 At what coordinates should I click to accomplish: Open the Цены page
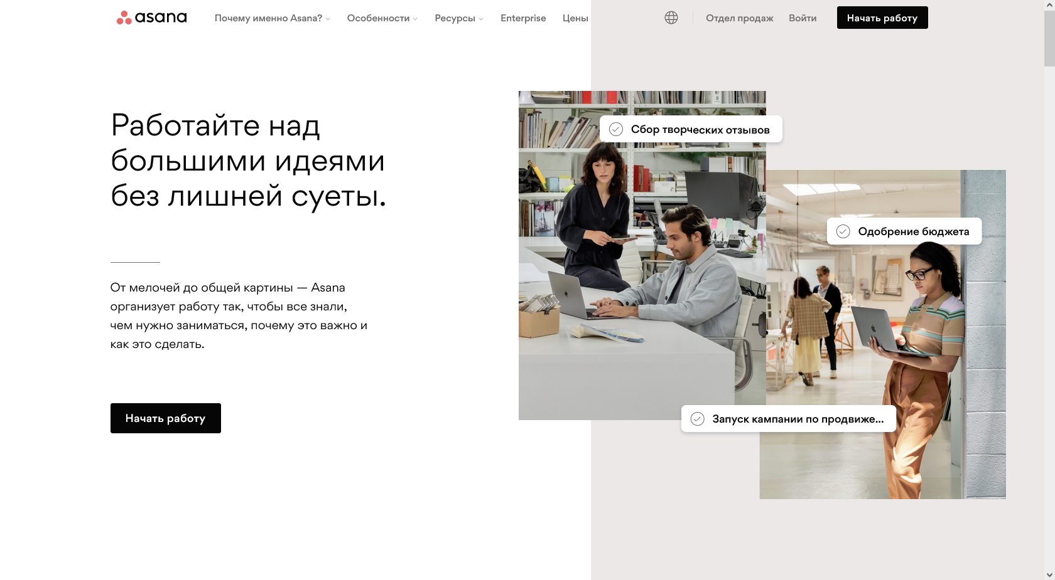(x=575, y=18)
